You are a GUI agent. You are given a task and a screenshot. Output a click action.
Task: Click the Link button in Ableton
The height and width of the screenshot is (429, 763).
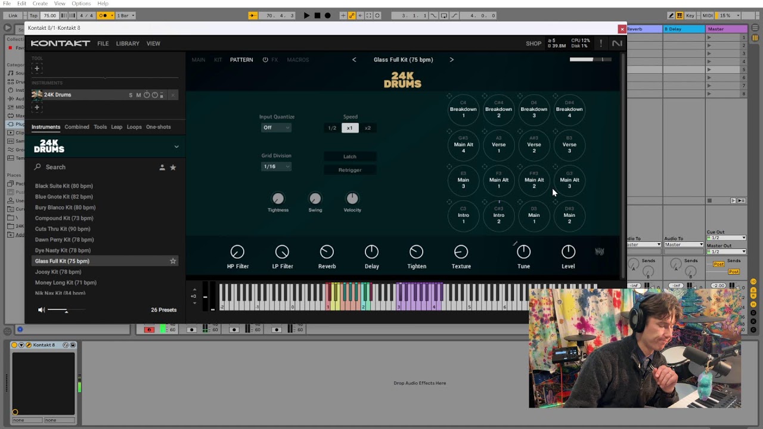click(x=13, y=15)
